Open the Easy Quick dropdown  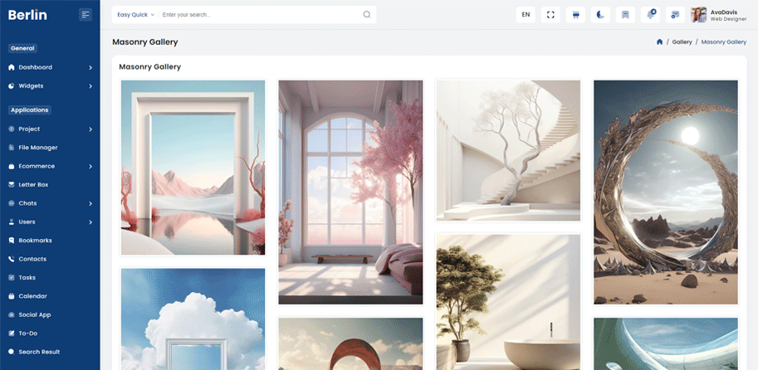135,14
